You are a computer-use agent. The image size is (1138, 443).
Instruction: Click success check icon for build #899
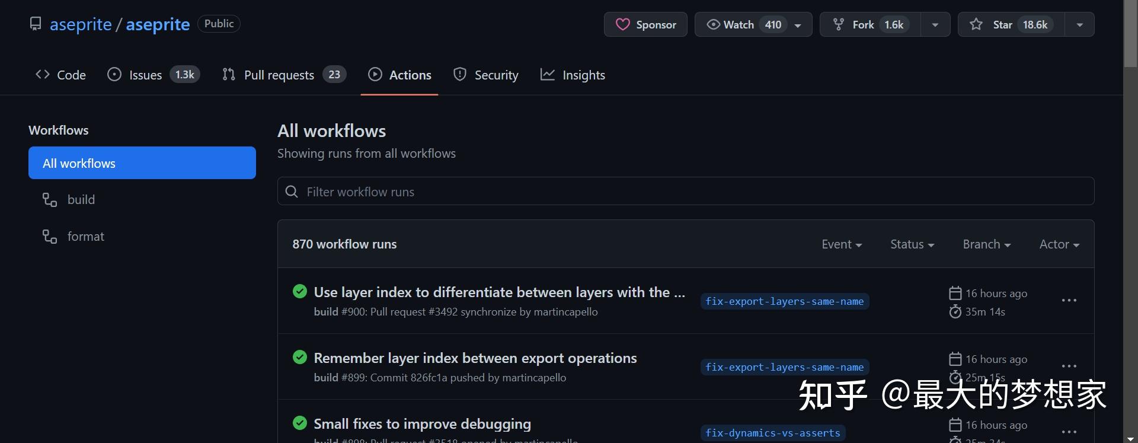point(300,357)
